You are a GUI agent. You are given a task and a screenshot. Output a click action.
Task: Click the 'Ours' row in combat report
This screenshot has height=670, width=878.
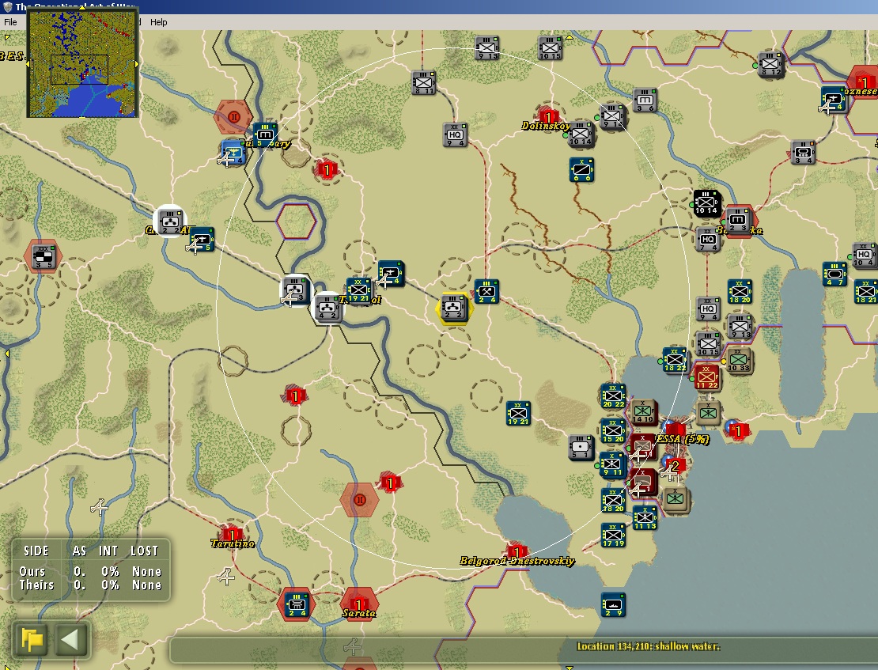click(90, 571)
